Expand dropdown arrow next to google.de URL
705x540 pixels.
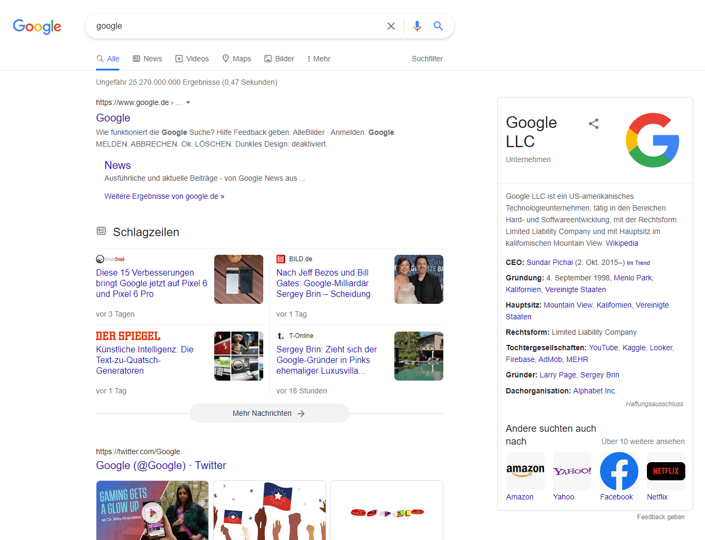(x=188, y=102)
